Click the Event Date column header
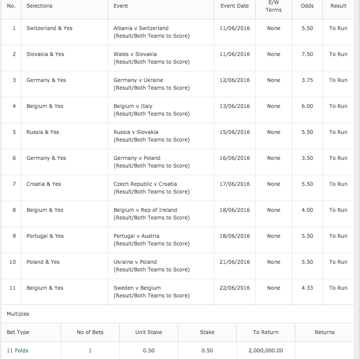The height and width of the screenshot is (359, 360). 235,6
